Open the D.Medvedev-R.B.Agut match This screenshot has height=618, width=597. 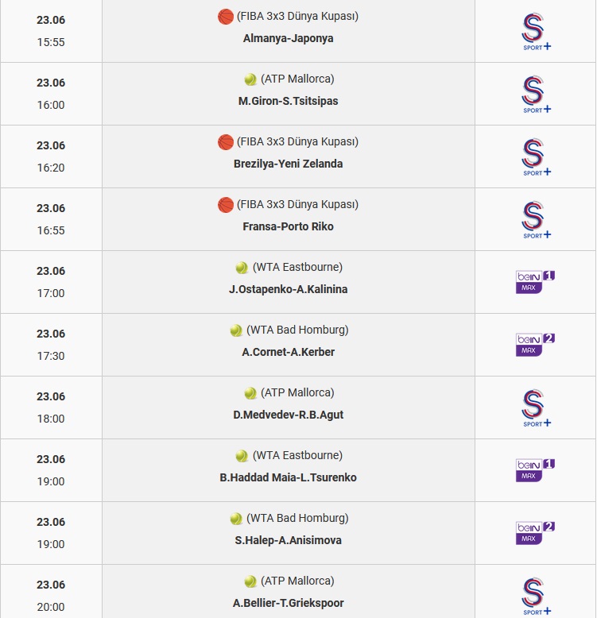point(289,415)
